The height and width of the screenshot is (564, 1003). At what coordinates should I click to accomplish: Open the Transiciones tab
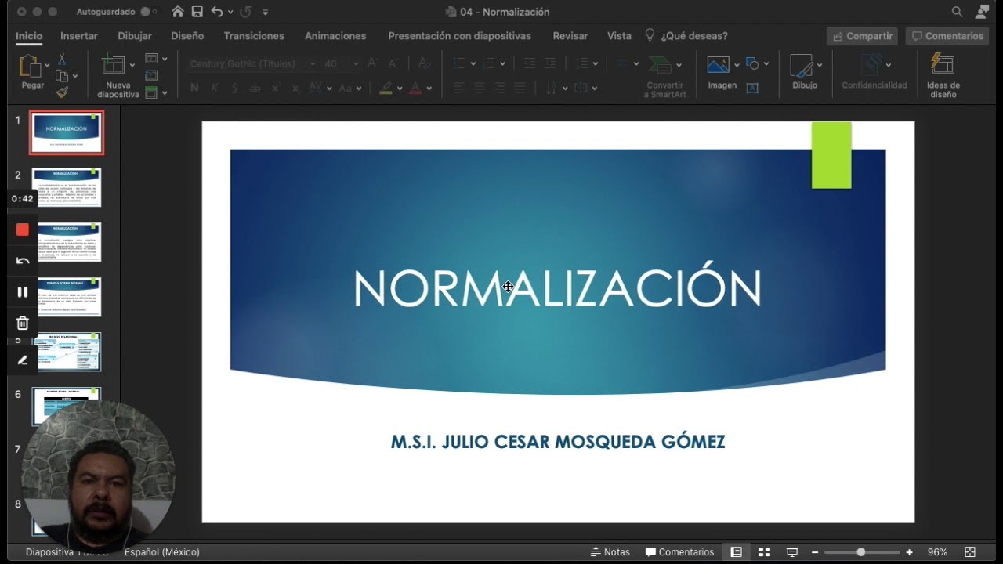(254, 36)
